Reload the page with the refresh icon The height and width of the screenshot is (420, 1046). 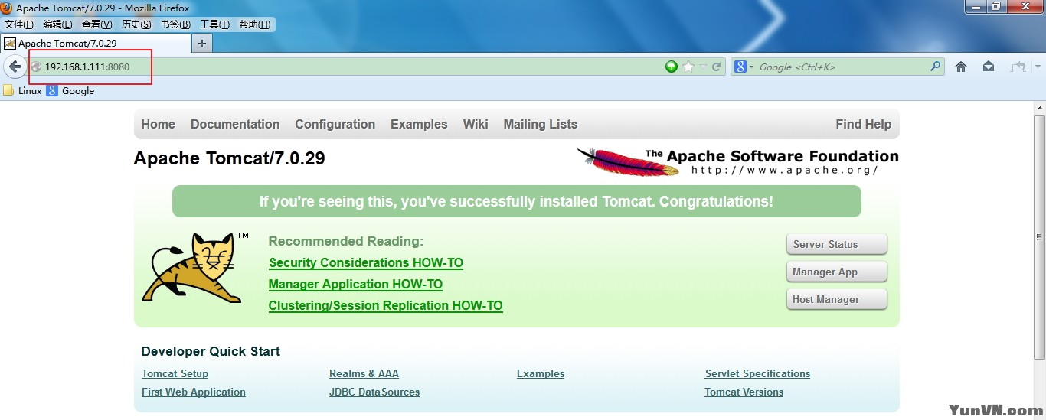[x=717, y=67]
